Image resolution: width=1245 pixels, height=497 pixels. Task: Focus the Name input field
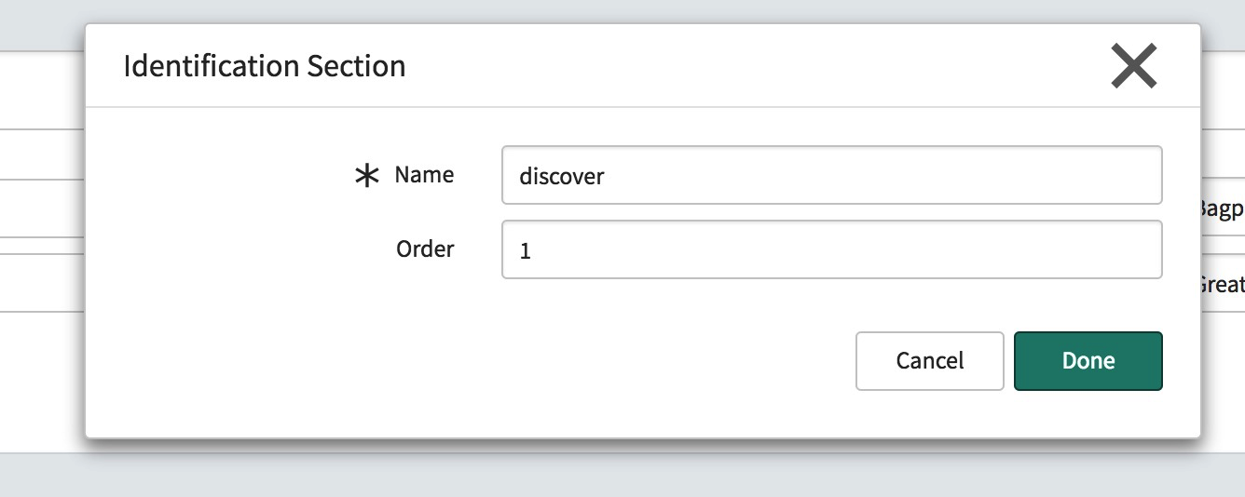pos(831,175)
